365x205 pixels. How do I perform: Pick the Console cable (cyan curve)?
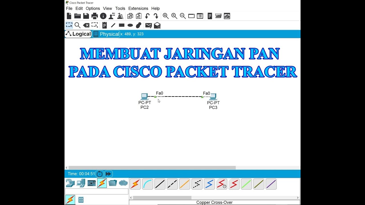(x=147, y=184)
